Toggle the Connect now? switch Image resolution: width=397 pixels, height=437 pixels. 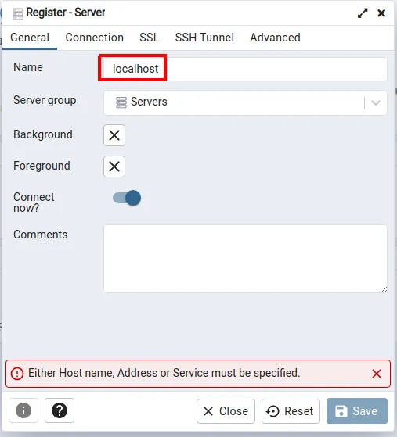coord(127,198)
